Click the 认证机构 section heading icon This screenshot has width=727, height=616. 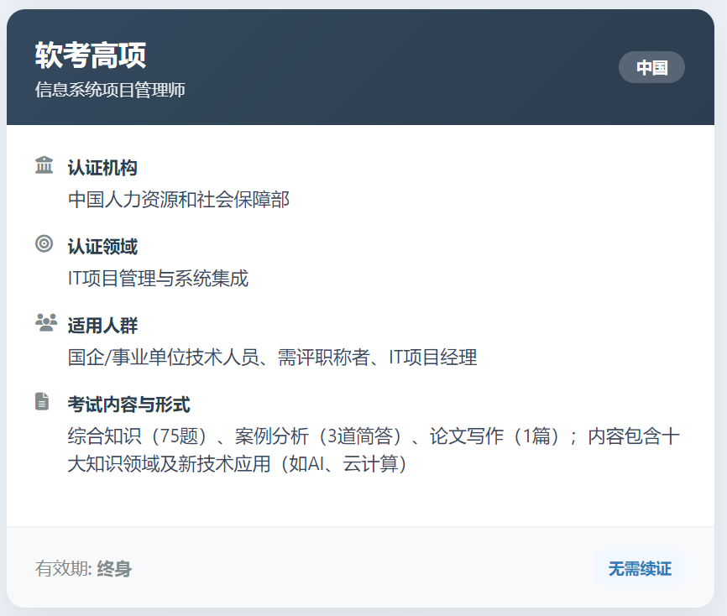(44, 166)
